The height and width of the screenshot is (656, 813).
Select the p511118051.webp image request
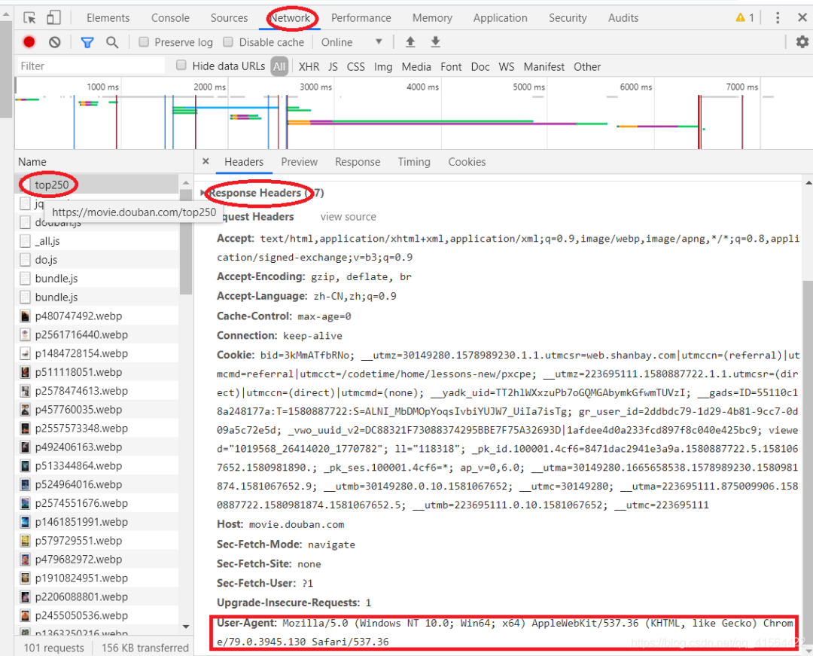[x=96, y=371]
